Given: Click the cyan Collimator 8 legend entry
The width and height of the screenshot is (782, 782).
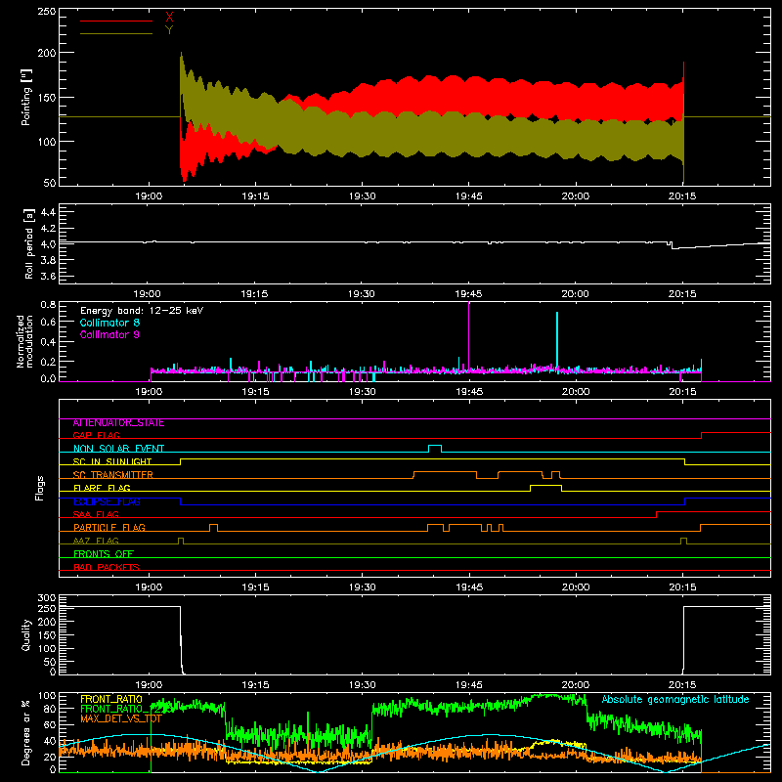Looking at the screenshot, I should pos(109,323).
